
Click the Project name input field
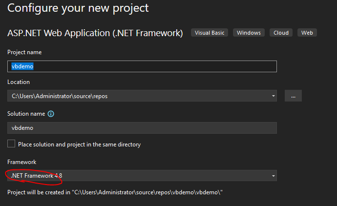[142, 66]
